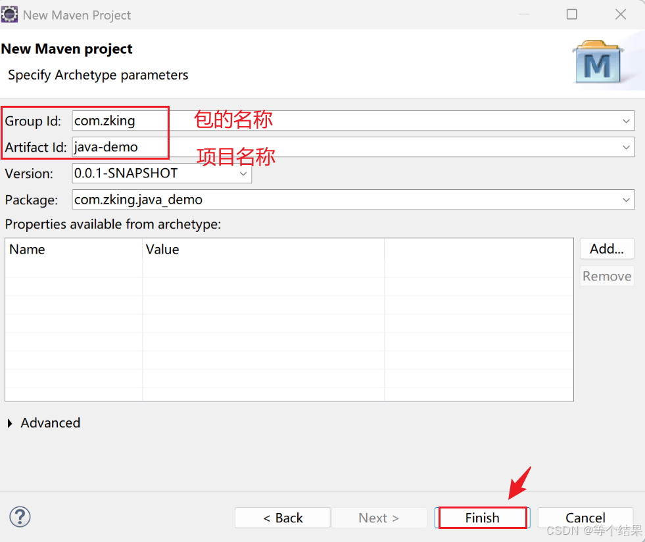Click the Back button

(x=283, y=518)
